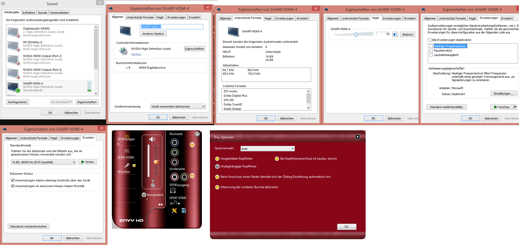519x249 pixels.
Task: Uncheck Anwendungen im exklusiven Modus Priorität
Action: pos(12,186)
